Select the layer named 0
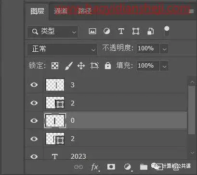This screenshot has width=197, height=175. 73,120
